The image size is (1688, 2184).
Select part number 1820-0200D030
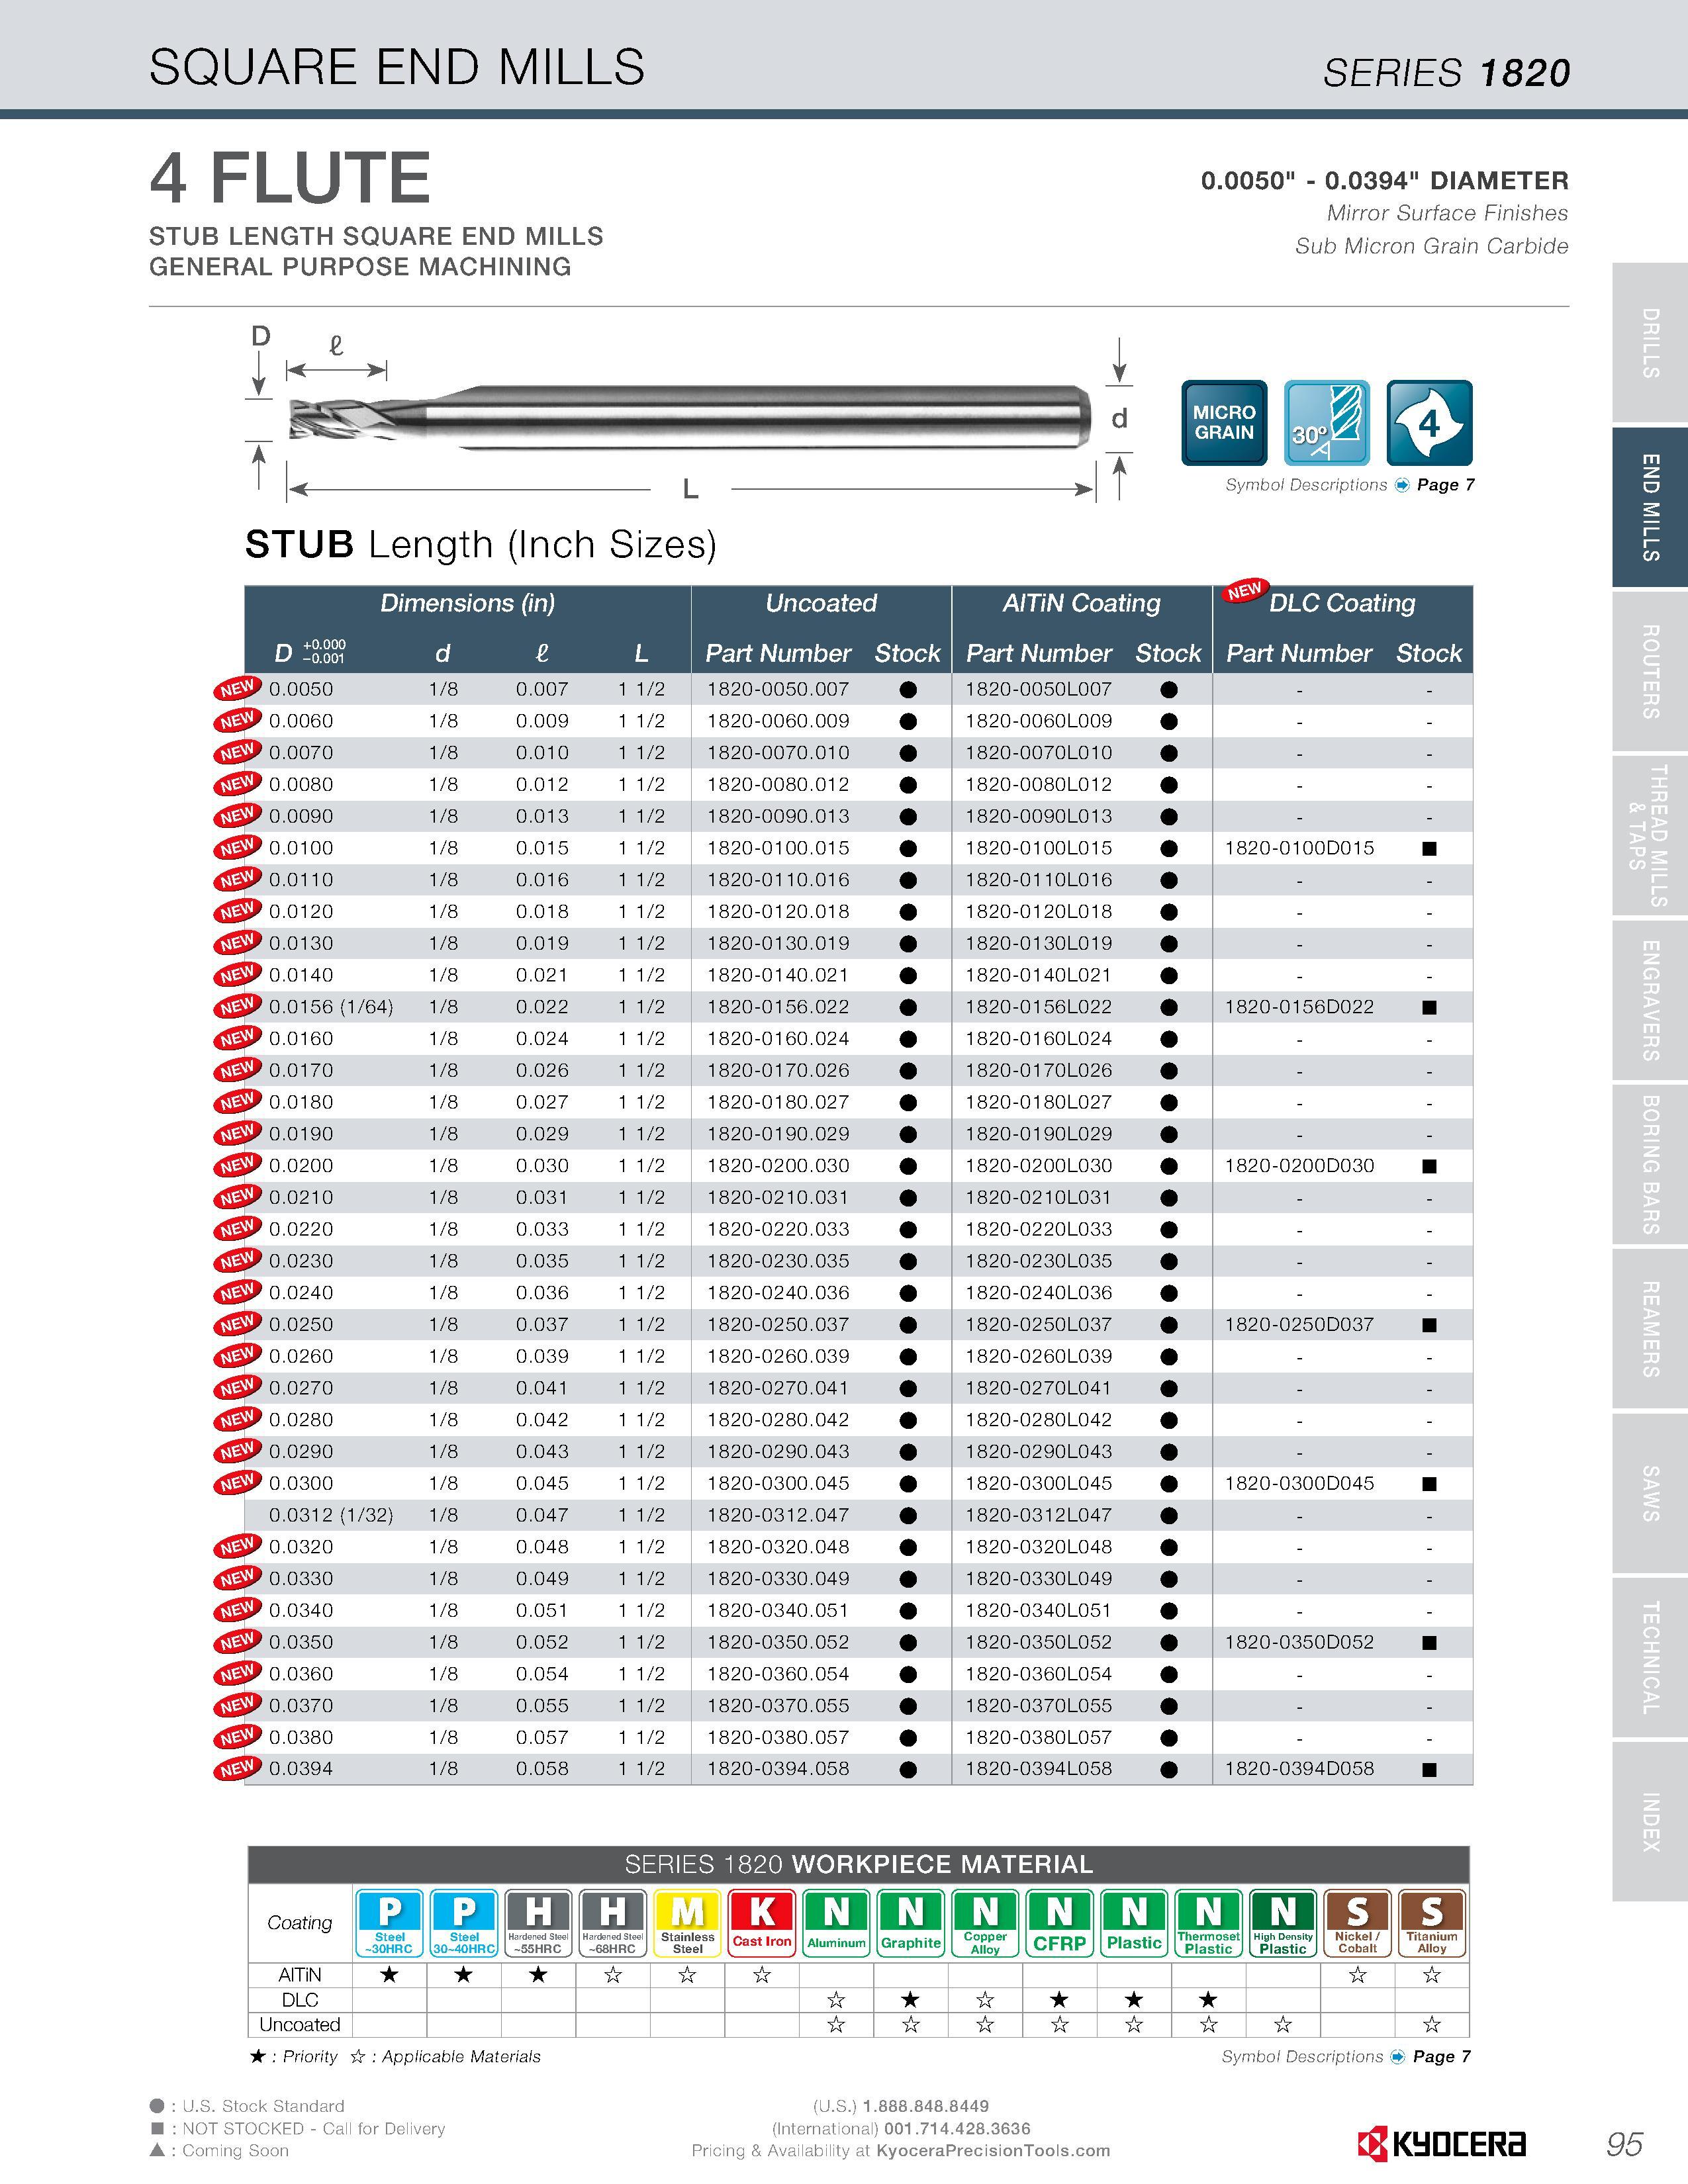1299,1165
